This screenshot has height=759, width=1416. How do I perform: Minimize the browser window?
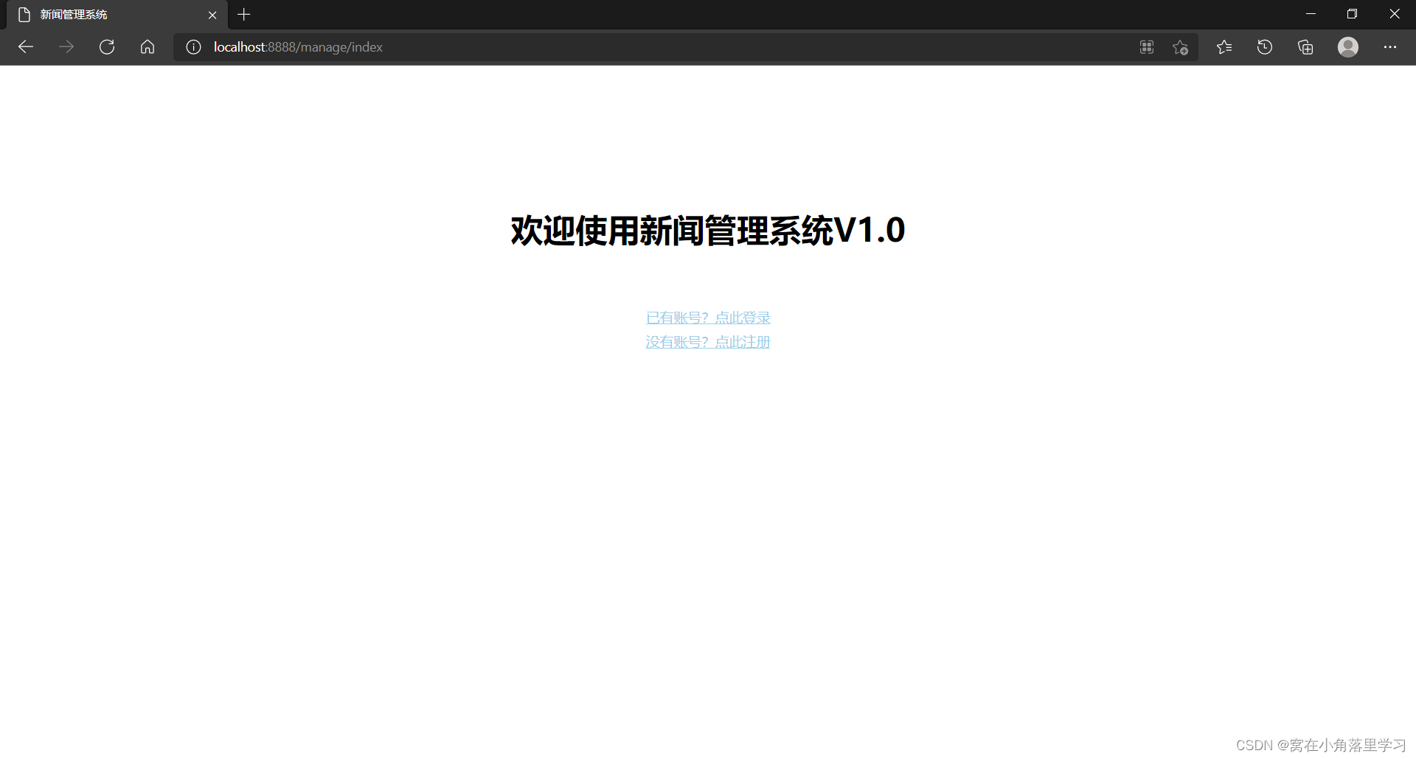pyautogui.click(x=1311, y=14)
